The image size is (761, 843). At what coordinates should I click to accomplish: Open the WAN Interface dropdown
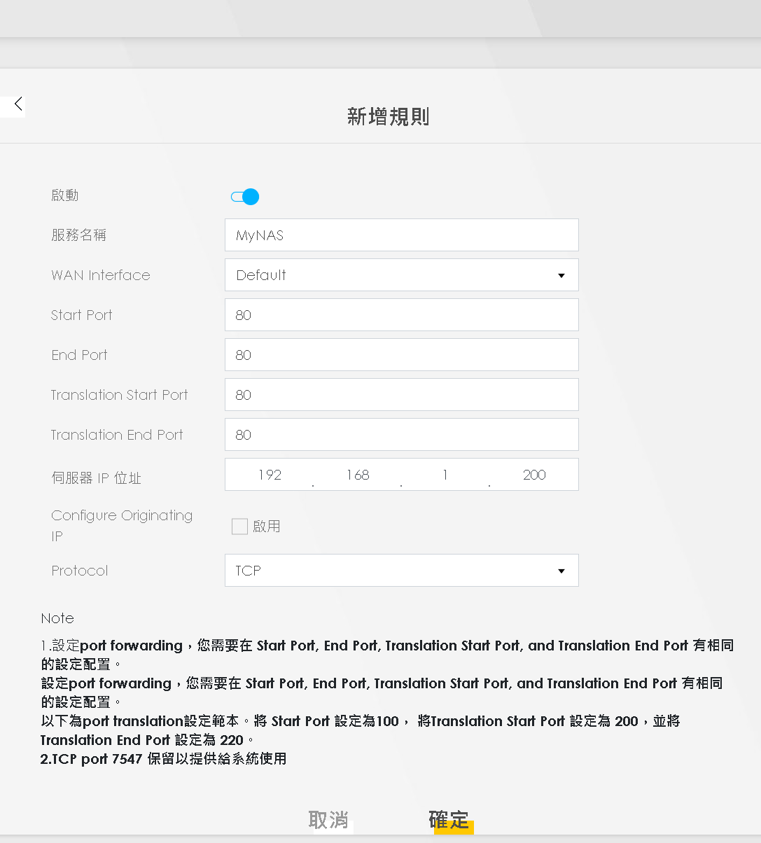click(401, 275)
